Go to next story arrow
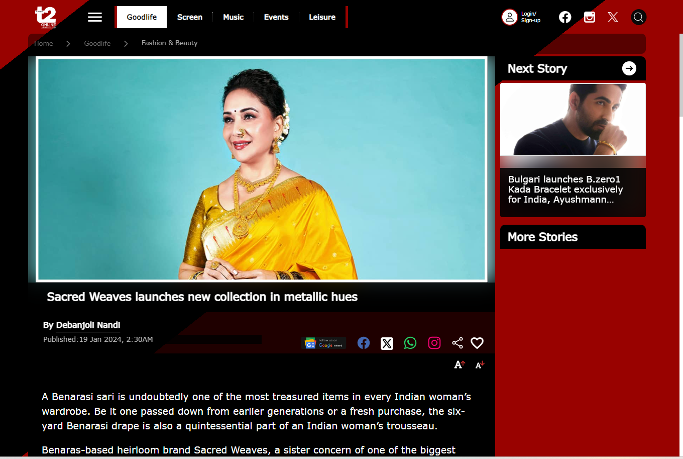 tap(629, 68)
